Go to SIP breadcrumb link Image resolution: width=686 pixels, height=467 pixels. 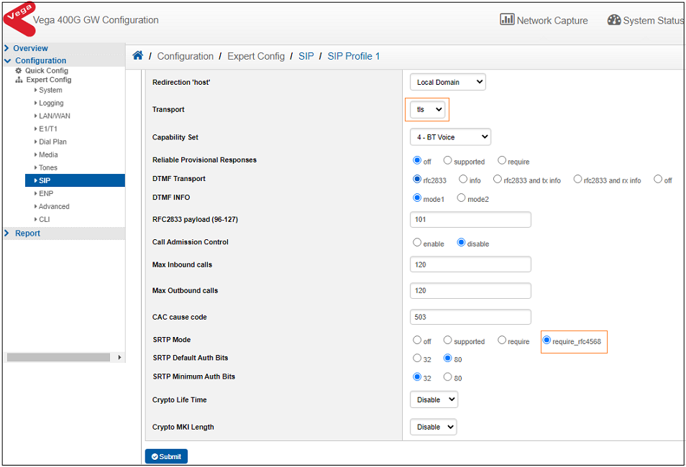click(x=306, y=56)
